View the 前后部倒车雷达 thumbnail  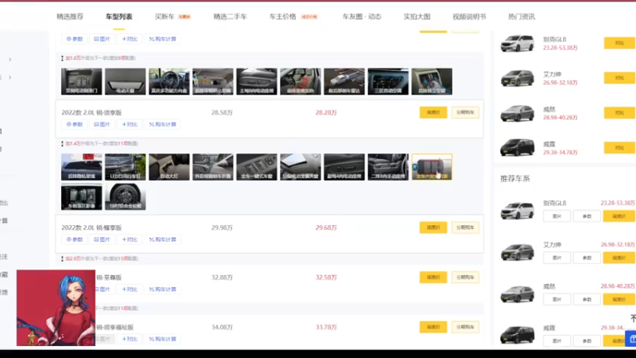coord(344,82)
